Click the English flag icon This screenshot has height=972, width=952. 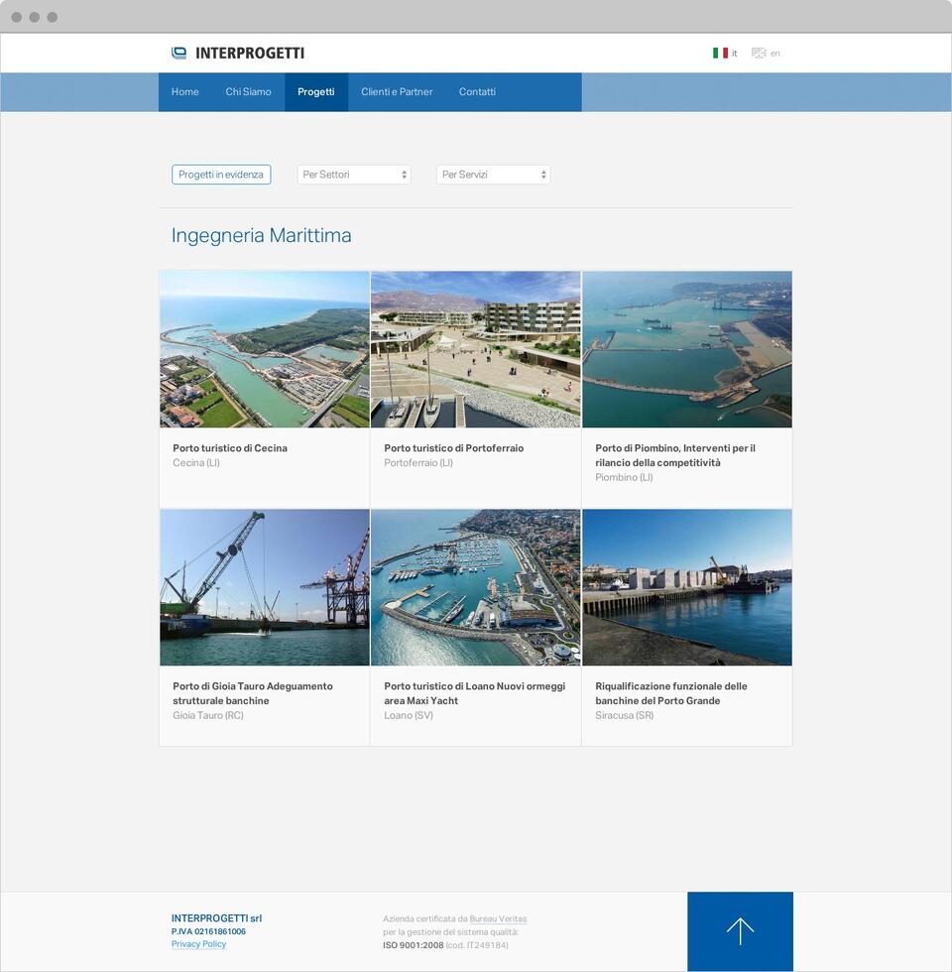coord(759,54)
